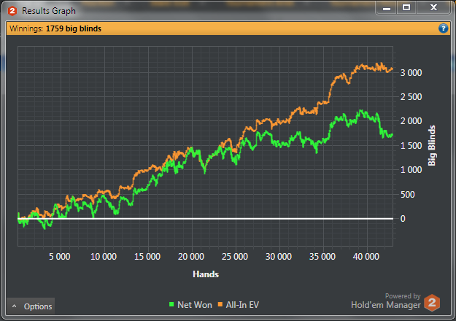Click the '2 000' y-axis label

(x=411, y=121)
